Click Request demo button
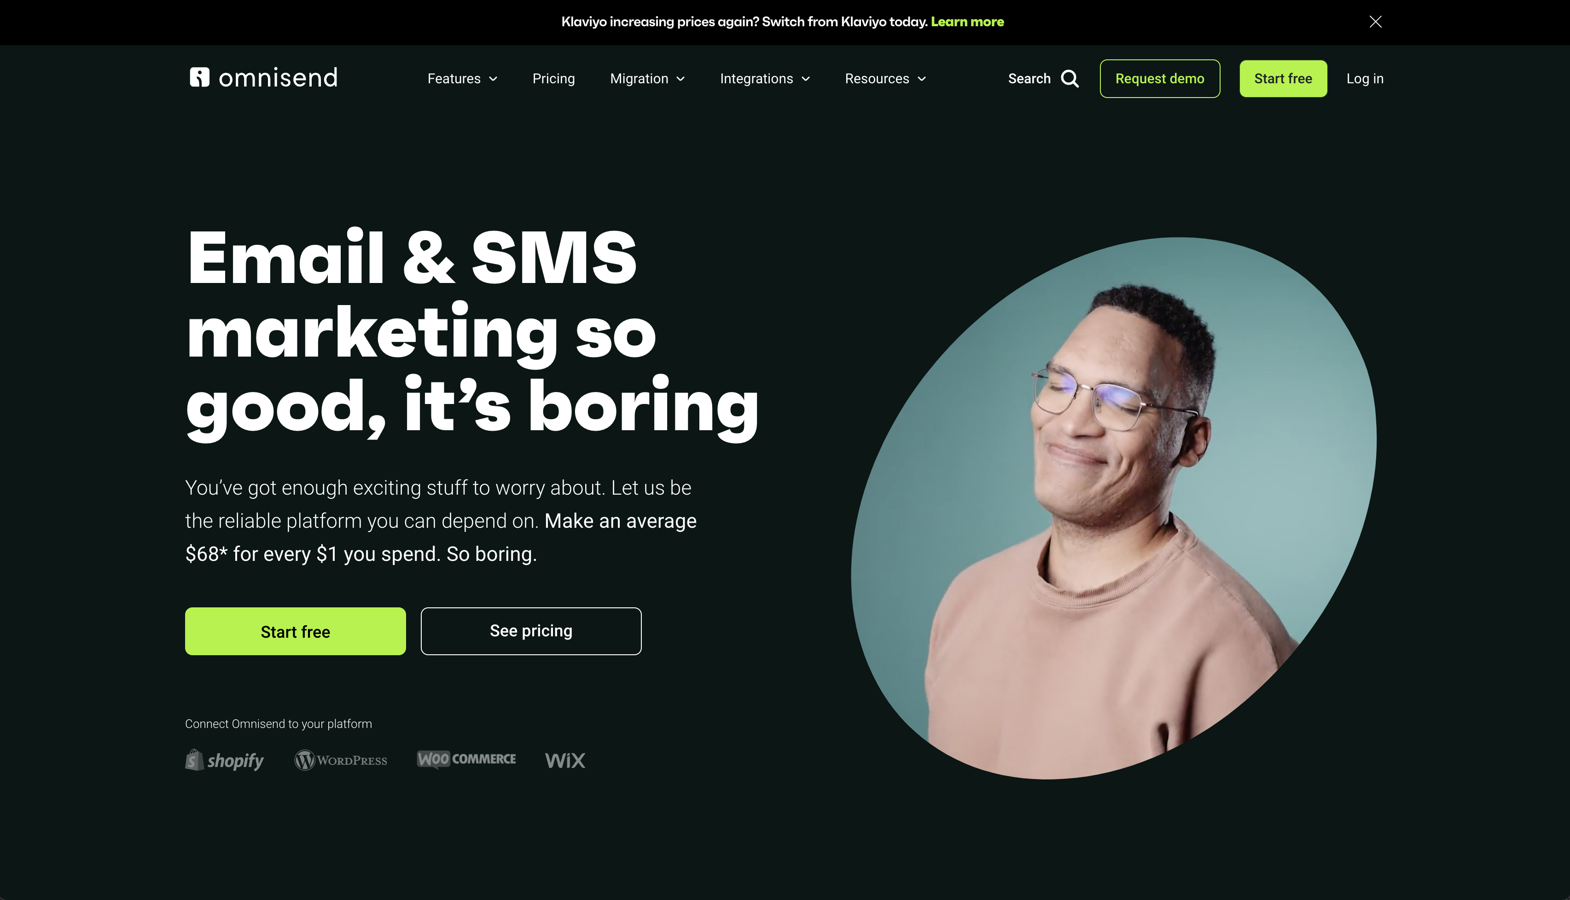The width and height of the screenshot is (1570, 900). click(1159, 79)
